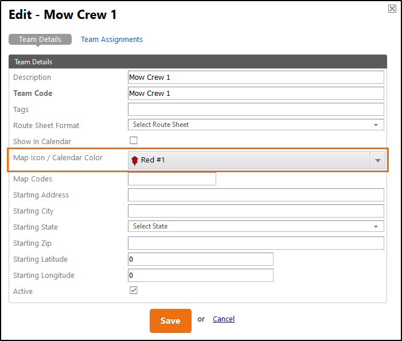Uncheck the Active checkbox

tap(134, 290)
